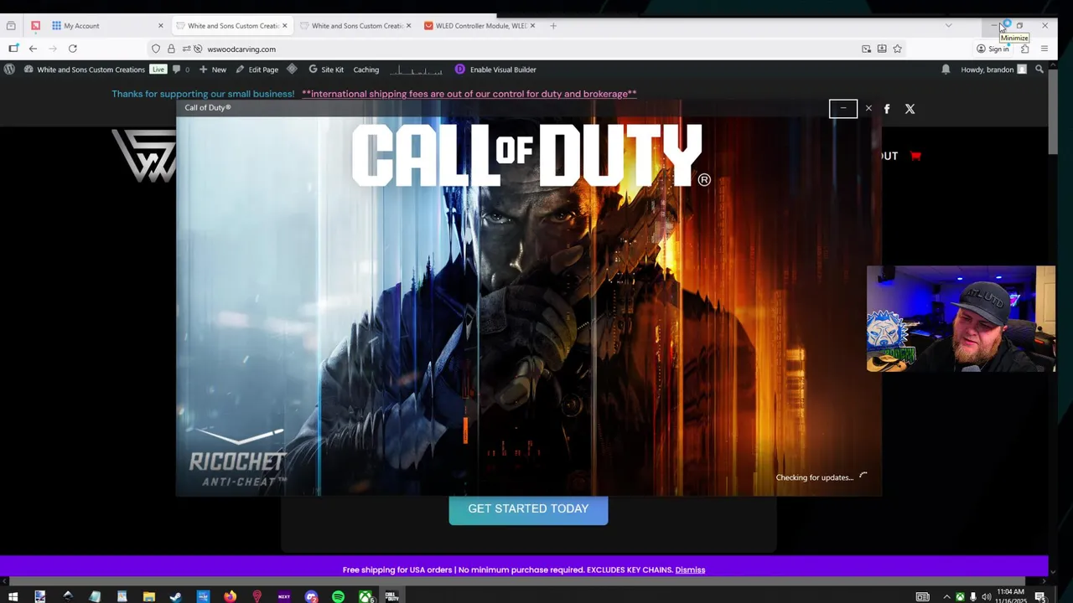Click the admin bar search magnifier
Image resolution: width=1073 pixels, height=603 pixels.
[1039, 70]
